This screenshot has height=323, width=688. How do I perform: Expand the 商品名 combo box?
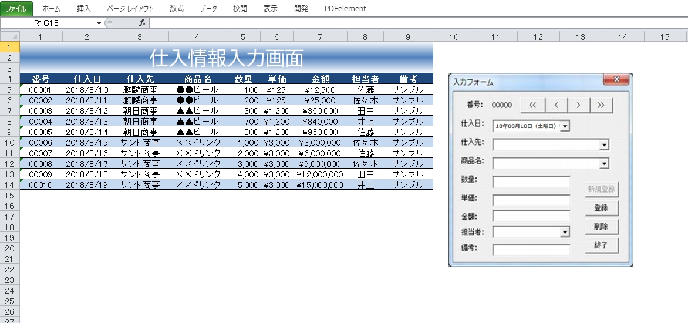pos(605,164)
